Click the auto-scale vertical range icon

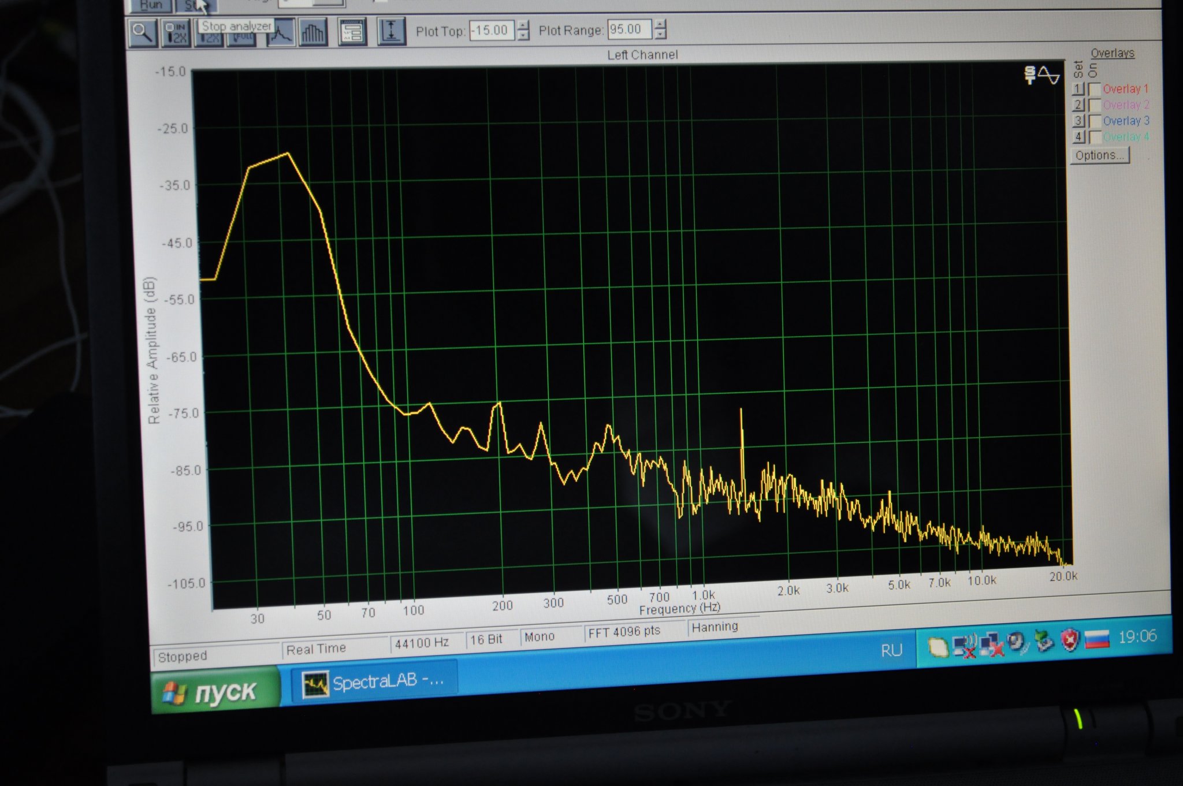(x=392, y=31)
